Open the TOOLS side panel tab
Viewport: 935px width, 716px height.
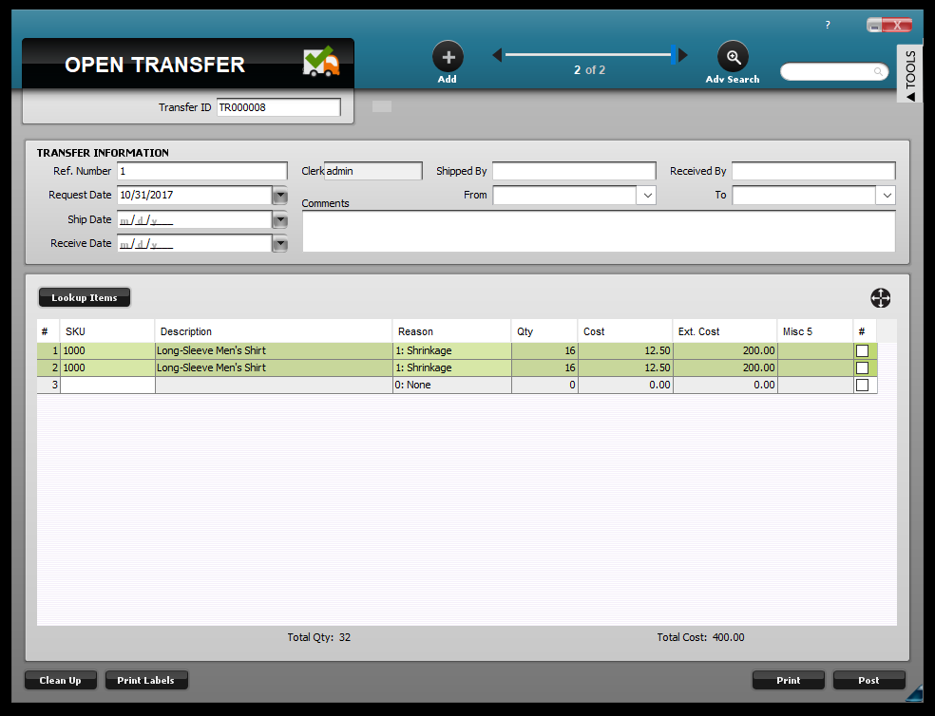[911, 73]
